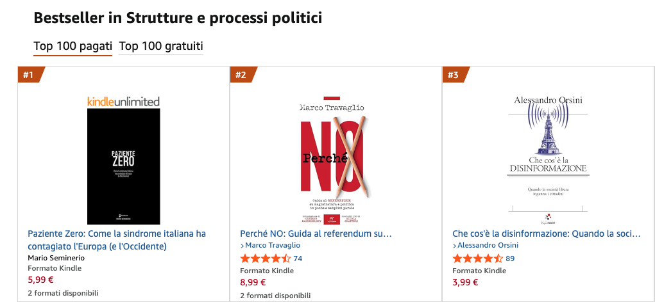The height and width of the screenshot is (302, 655).
Task: Open Che cos'è la disinformazione cover
Action: click(x=548, y=159)
